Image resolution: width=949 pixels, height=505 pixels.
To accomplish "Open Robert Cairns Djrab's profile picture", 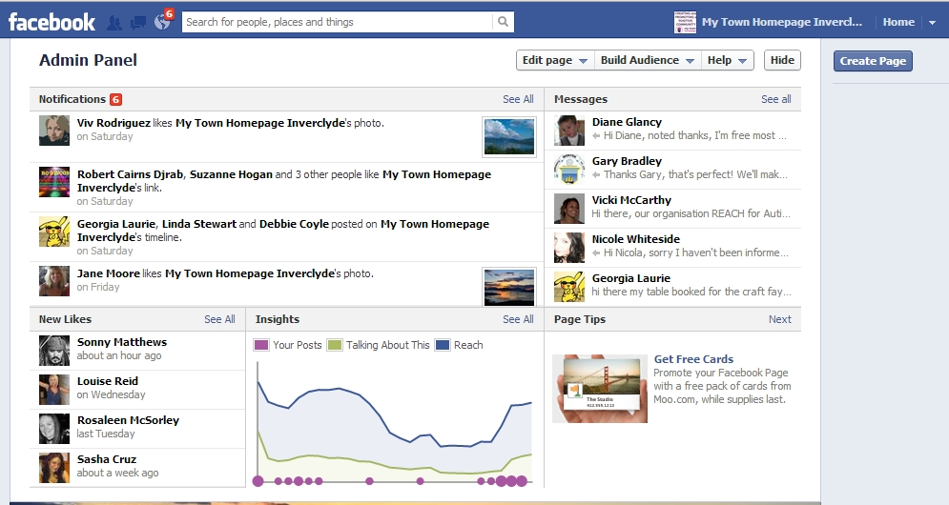I will (x=54, y=182).
